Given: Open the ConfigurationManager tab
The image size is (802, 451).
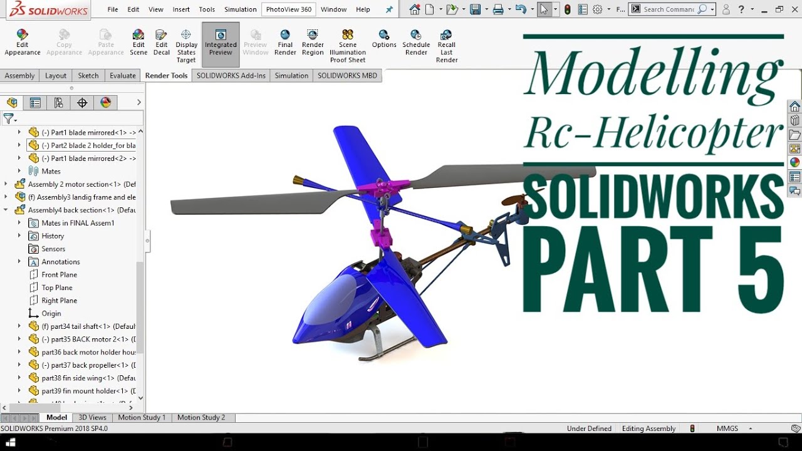Looking at the screenshot, I should click(x=58, y=103).
